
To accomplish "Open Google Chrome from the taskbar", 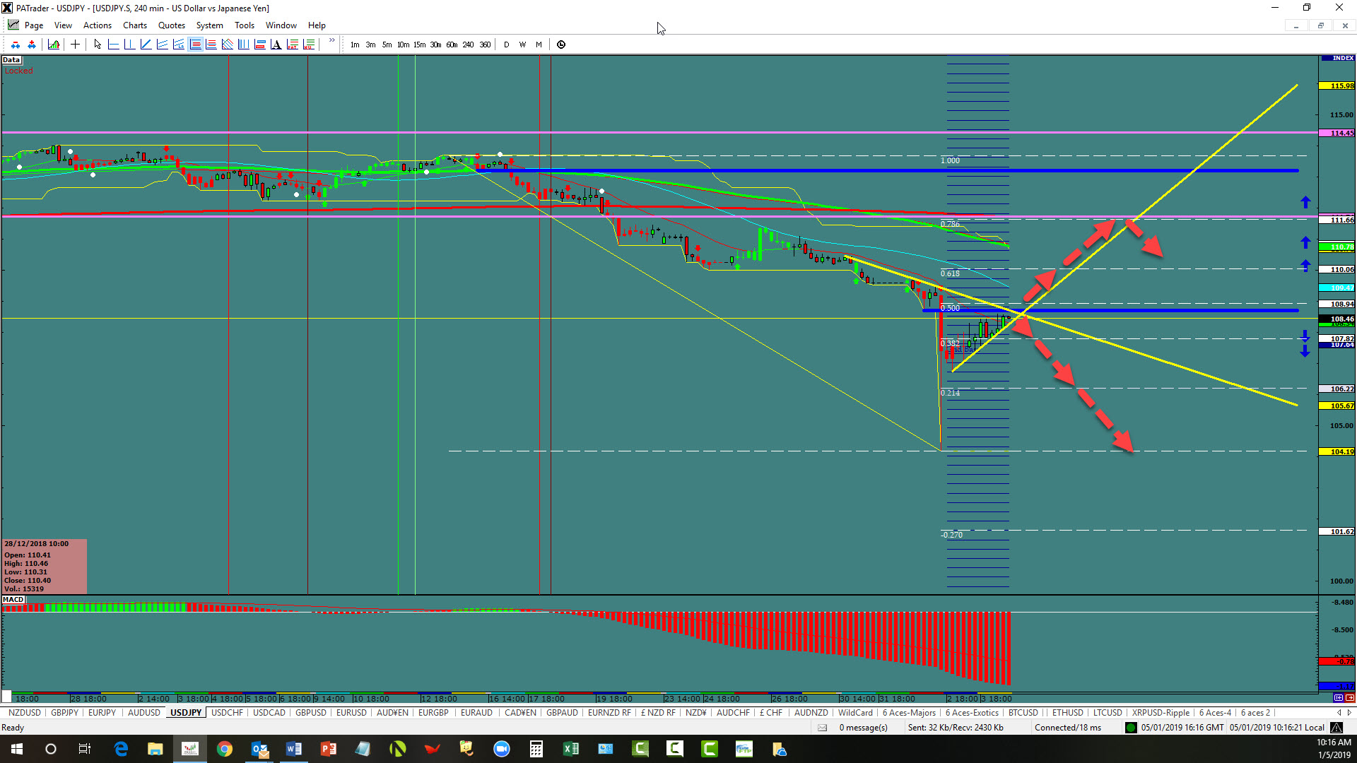I will pyautogui.click(x=225, y=749).
